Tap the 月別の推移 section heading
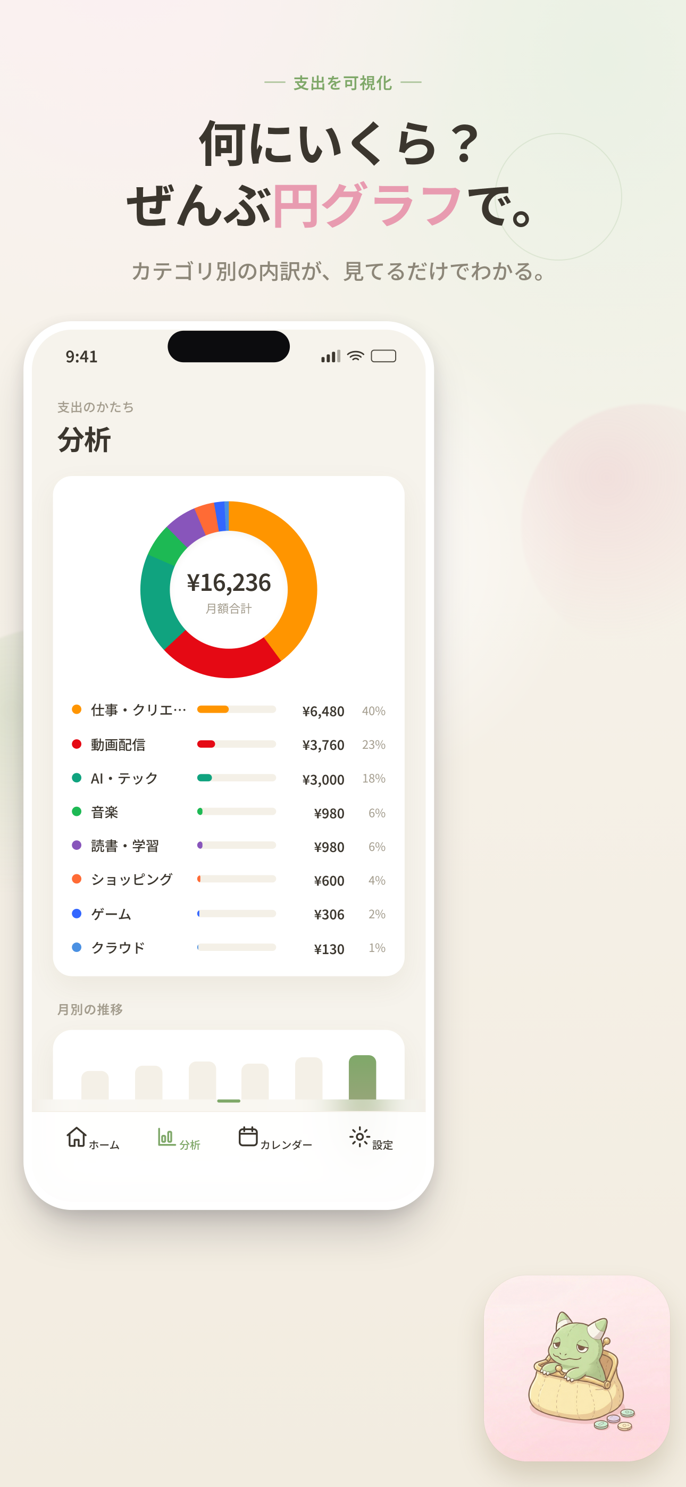 tap(90, 1009)
